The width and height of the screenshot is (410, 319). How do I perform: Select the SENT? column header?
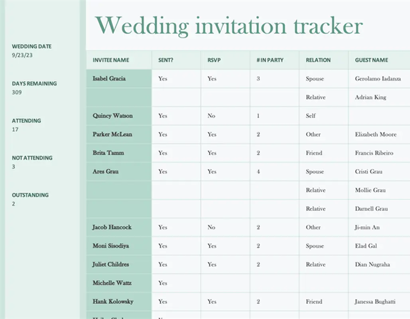[166, 60]
